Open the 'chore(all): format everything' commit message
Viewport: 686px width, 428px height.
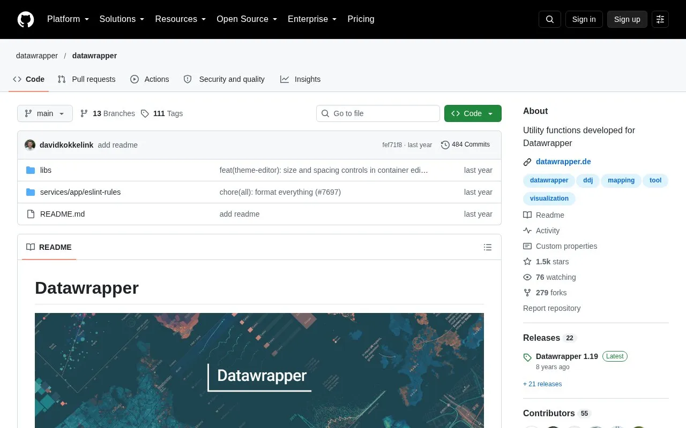coord(280,192)
